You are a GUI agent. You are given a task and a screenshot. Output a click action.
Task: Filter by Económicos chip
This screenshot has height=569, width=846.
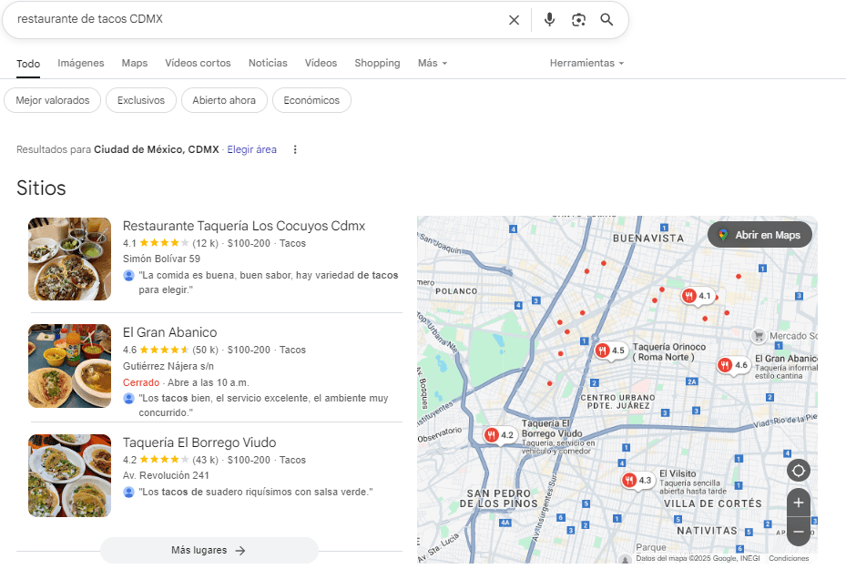click(x=311, y=100)
